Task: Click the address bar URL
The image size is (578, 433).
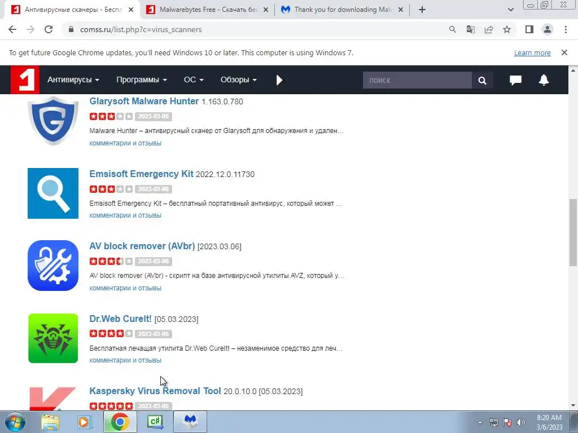Action: click(x=141, y=29)
